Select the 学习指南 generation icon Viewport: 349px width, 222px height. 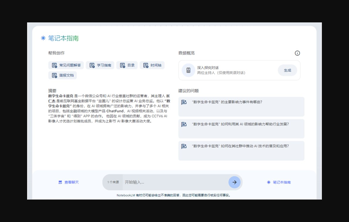pos(92,65)
